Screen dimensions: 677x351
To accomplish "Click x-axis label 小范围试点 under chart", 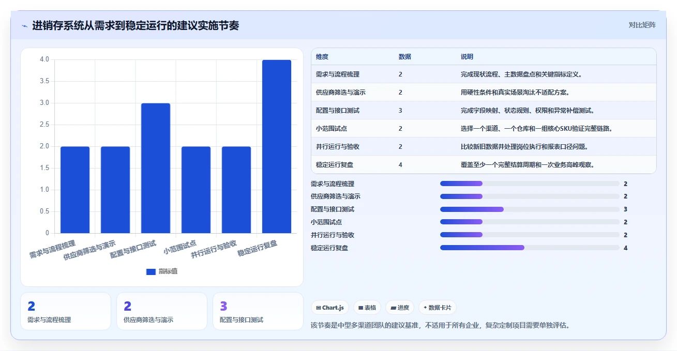I will click(x=180, y=247).
